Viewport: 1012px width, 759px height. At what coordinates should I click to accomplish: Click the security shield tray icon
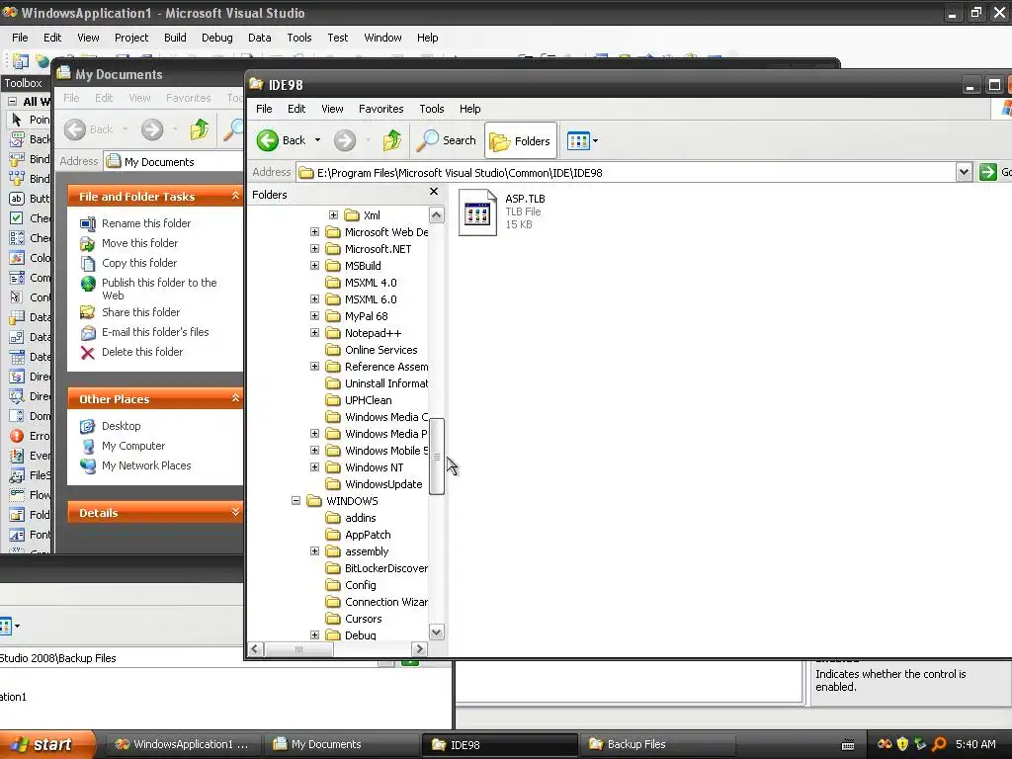click(902, 744)
